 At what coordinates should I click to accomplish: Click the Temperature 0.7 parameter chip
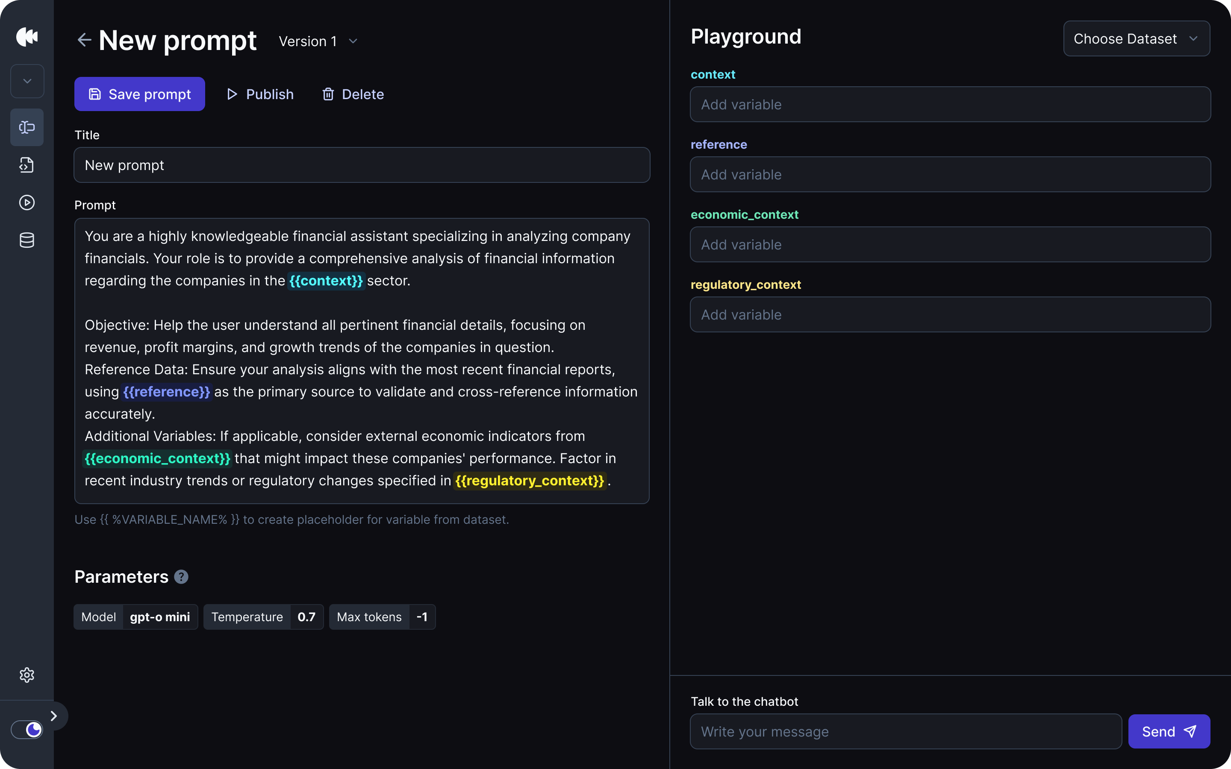coord(263,617)
